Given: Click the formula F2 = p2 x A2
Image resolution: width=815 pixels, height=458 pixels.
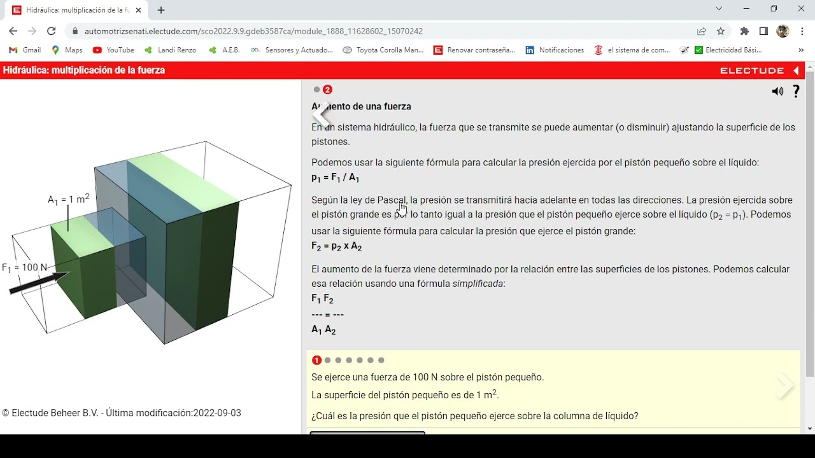Looking at the screenshot, I should [337, 247].
